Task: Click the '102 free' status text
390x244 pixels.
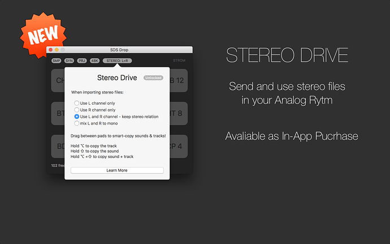Action: 58,165
